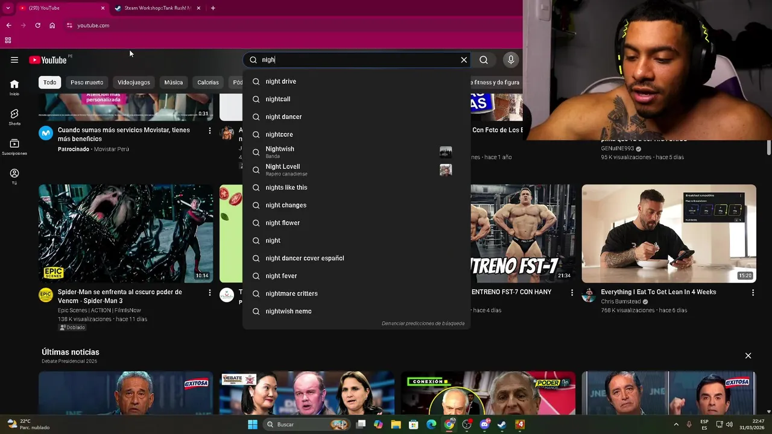This screenshot has height=434, width=772.
Task: Choose 'night dancer cover español' suggestion
Action: click(356, 258)
